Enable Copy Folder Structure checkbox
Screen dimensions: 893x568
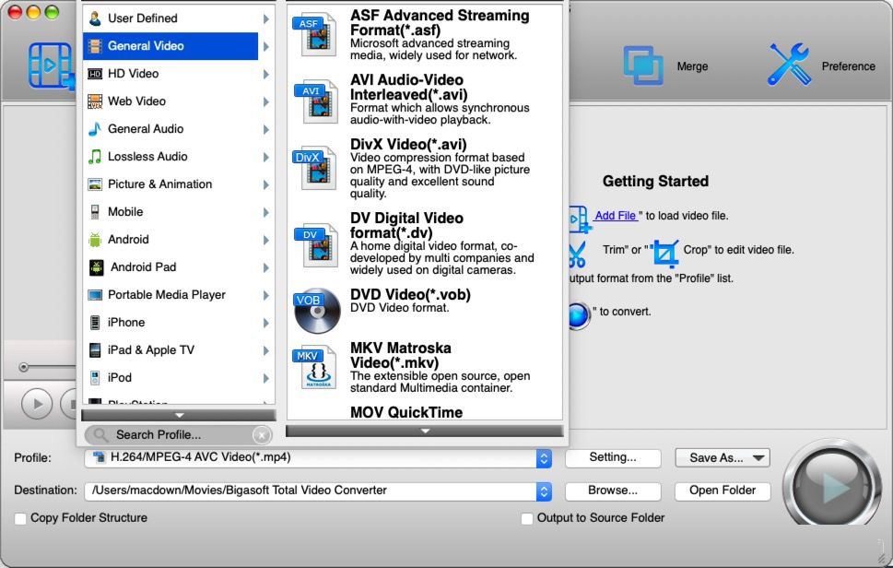(20, 518)
